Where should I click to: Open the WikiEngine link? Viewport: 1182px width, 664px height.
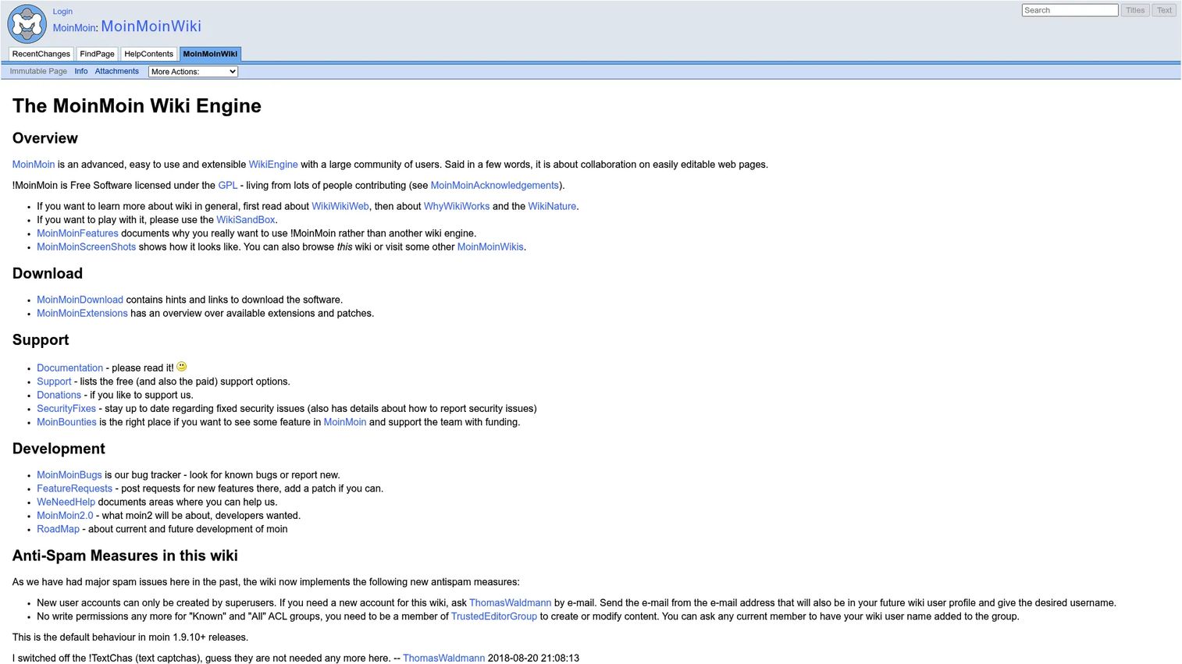coord(273,165)
